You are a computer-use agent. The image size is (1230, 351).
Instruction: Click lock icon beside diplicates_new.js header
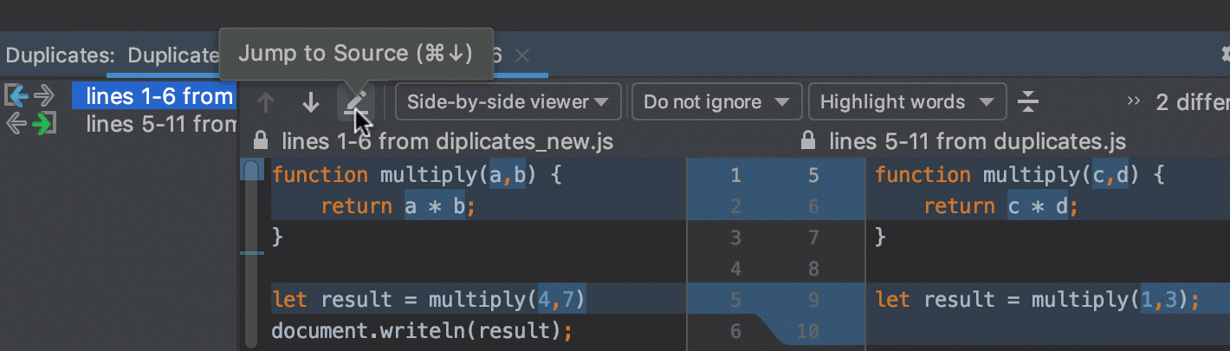point(259,140)
